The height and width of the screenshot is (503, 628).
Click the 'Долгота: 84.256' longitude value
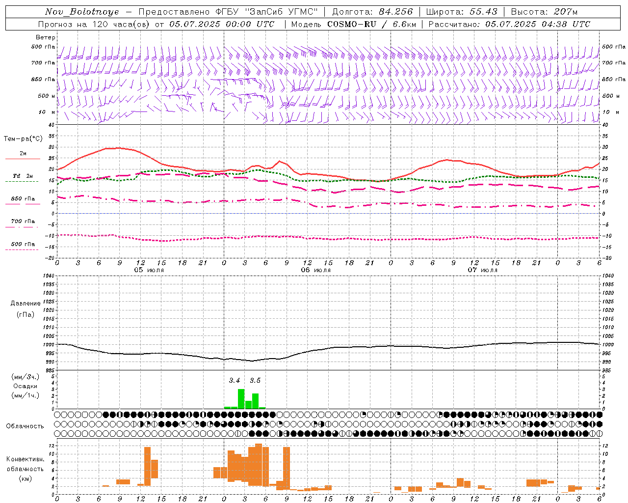click(x=373, y=12)
